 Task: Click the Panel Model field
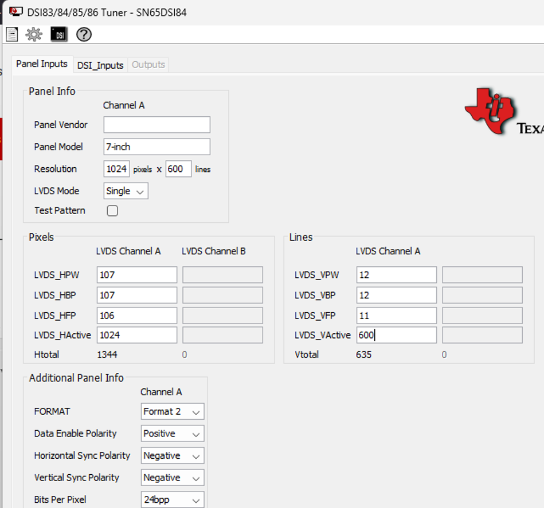157,147
